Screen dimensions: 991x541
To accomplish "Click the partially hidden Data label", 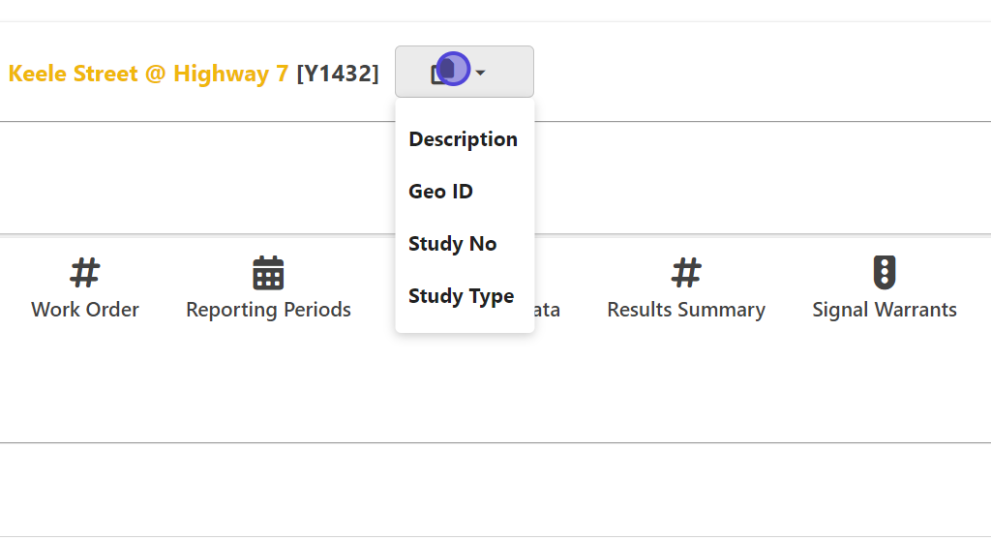I will [x=548, y=311].
